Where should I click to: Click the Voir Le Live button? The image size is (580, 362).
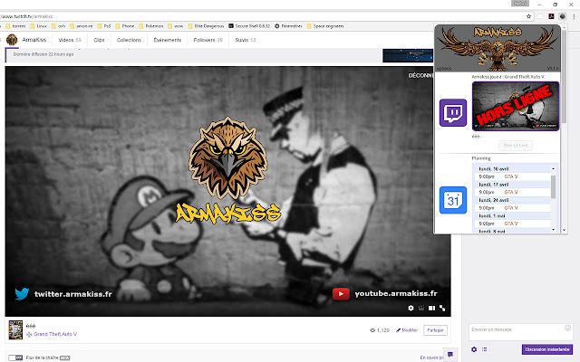[516, 145]
